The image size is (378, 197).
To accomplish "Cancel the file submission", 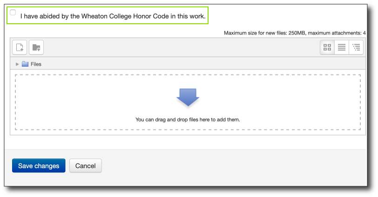I will [86, 166].
